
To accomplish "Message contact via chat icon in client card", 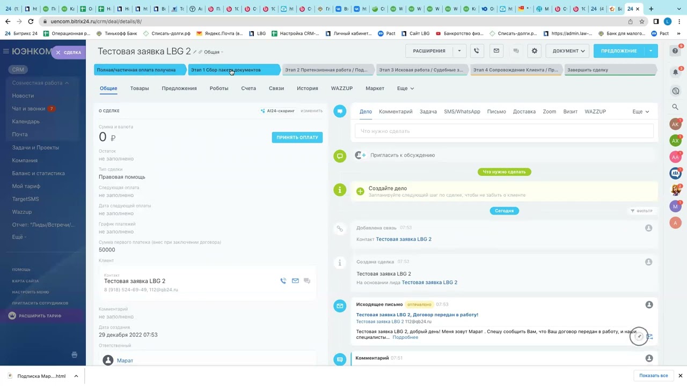I will 307,281.
